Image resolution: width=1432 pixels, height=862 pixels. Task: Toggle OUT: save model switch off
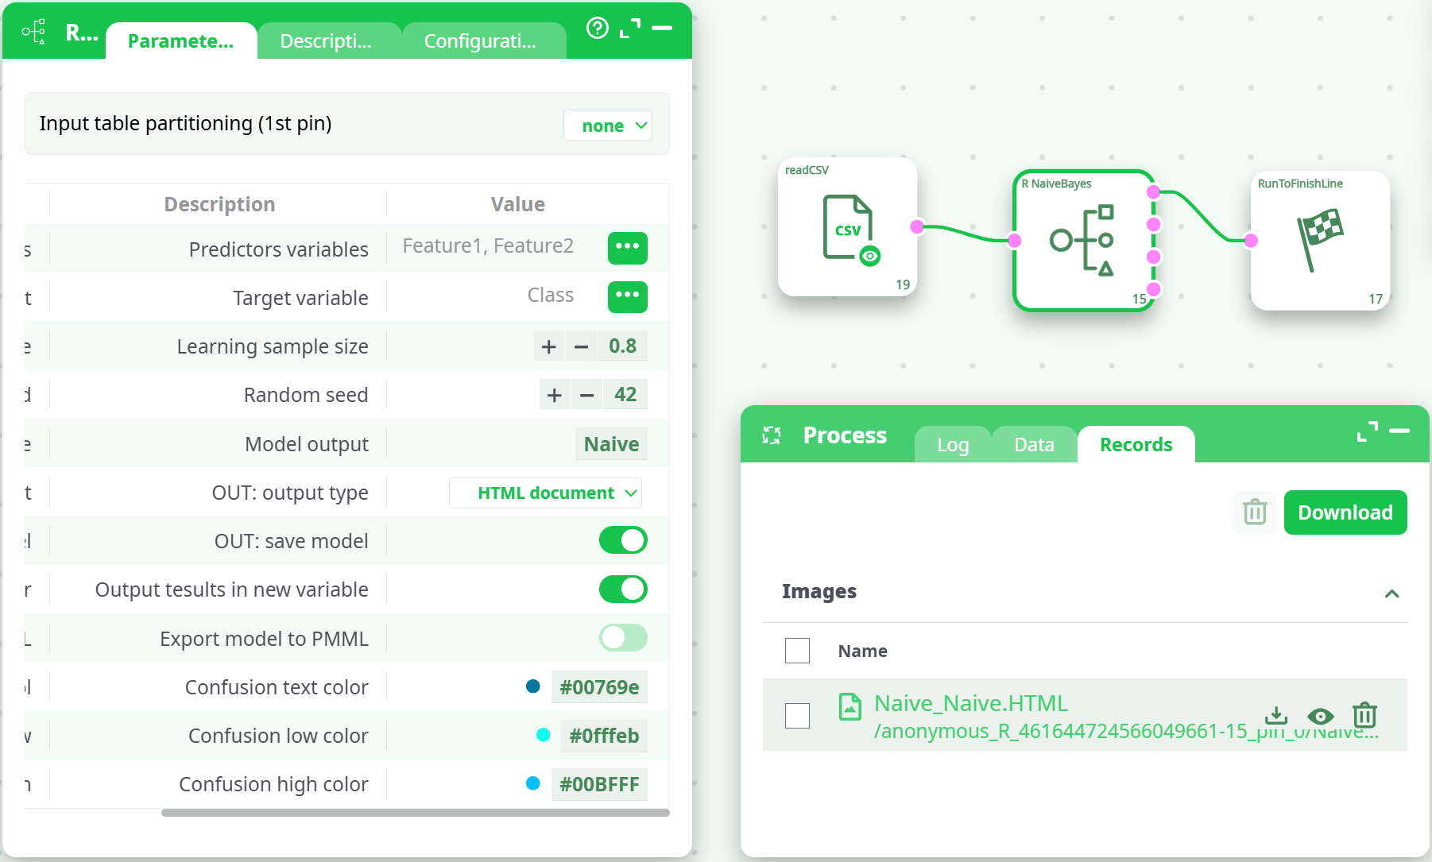pyautogui.click(x=623, y=541)
